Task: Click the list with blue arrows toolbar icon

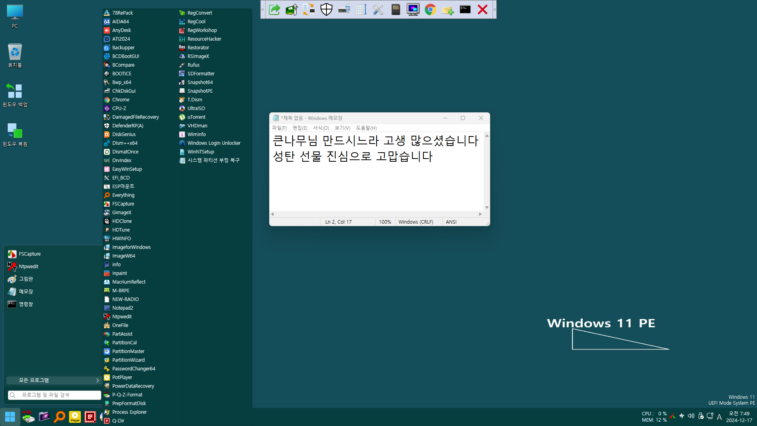Action: click(361, 9)
